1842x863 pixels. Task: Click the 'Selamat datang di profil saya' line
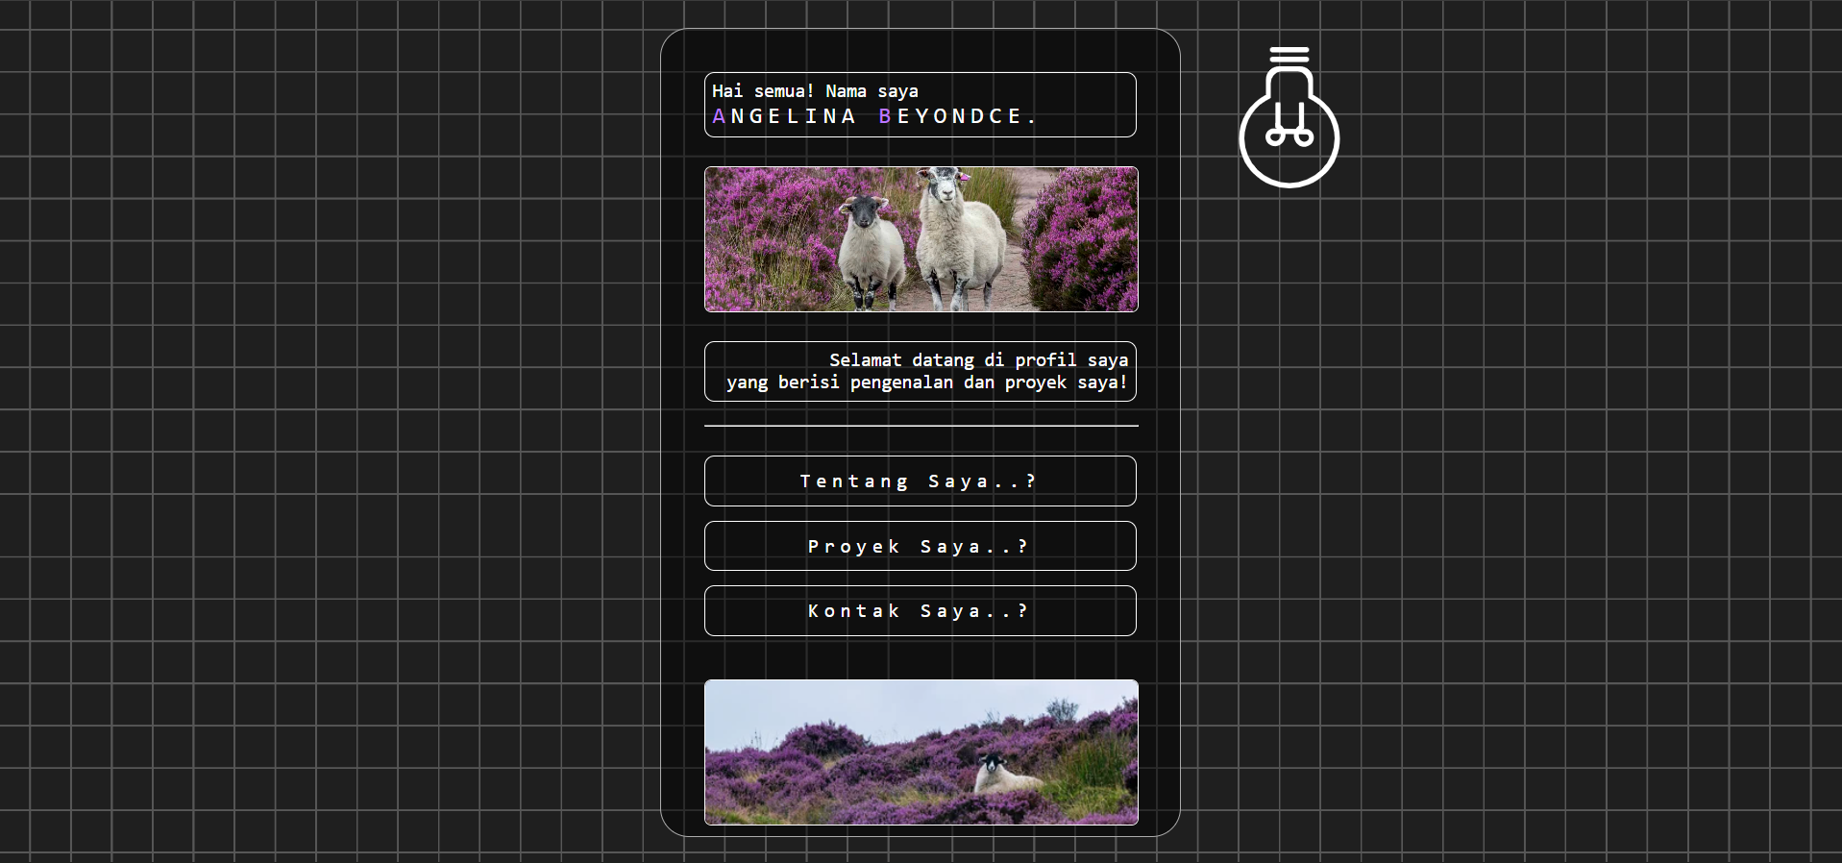978,360
